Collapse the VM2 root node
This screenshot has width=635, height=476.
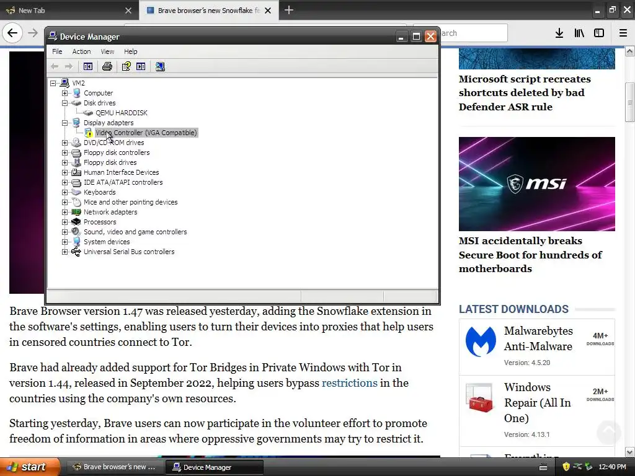pyautogui.click(x=53, y=83)
